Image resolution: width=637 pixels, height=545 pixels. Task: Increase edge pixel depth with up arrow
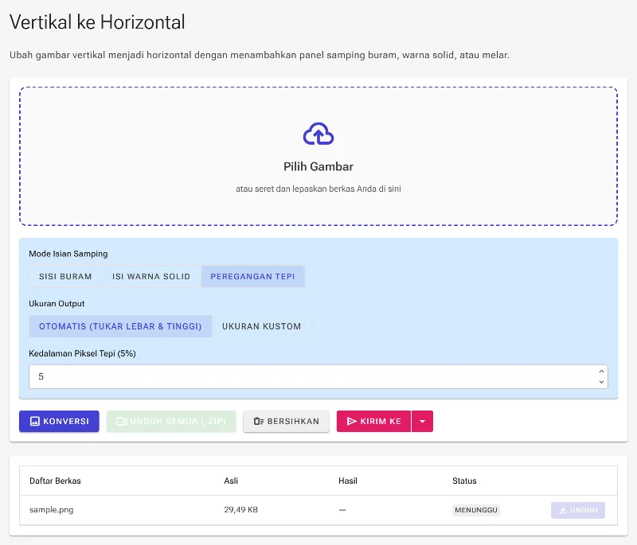(x=601, y=372)
